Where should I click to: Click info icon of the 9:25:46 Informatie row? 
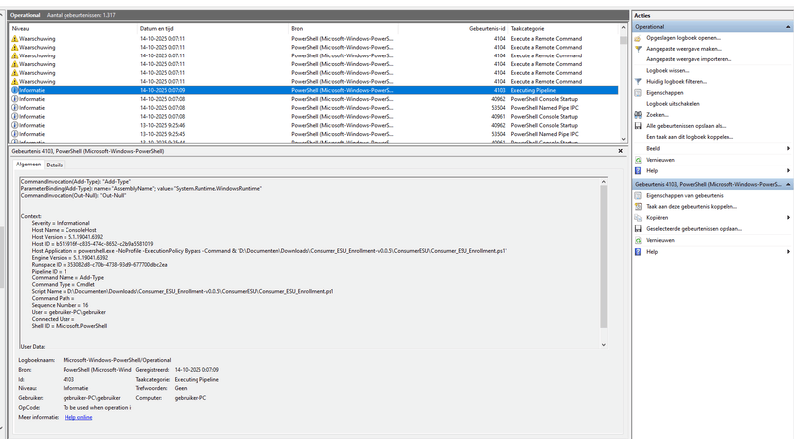coord(15,126)
